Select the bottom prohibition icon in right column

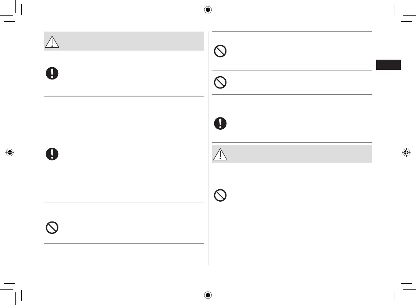(220, 196)
